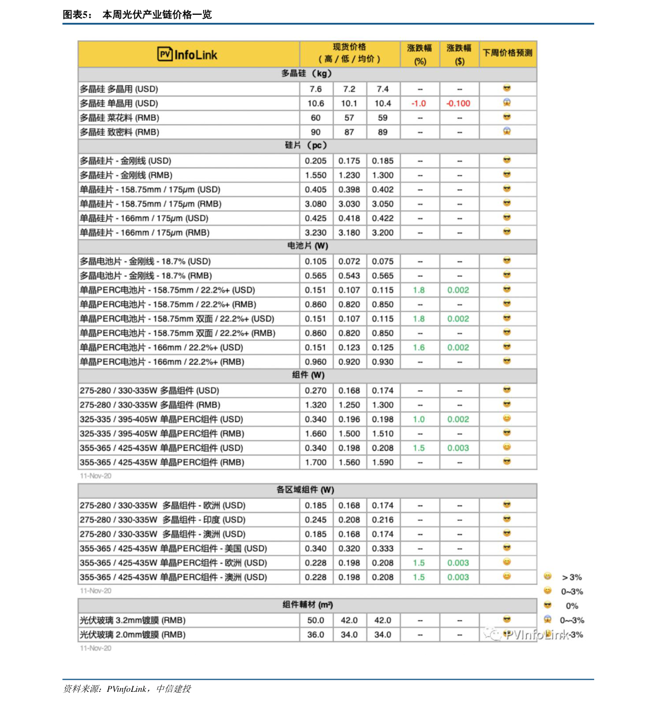Click the PV InfoLink logo in table header
Image resolution: width=657 pixels, height=704 pixels.
pos(188,54)
